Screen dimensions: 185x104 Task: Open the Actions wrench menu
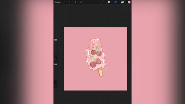(x=64, y=2)
